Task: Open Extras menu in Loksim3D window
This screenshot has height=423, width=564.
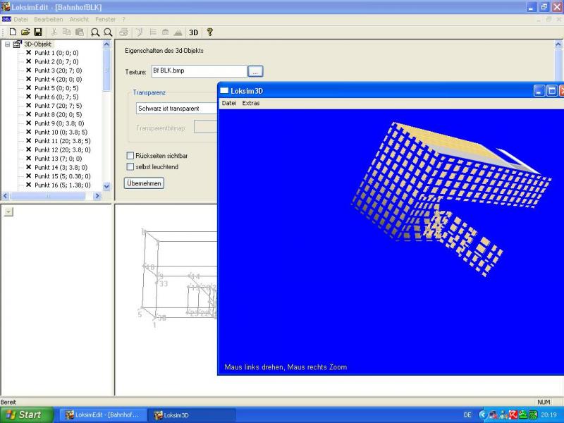Action: coord(251,103)
